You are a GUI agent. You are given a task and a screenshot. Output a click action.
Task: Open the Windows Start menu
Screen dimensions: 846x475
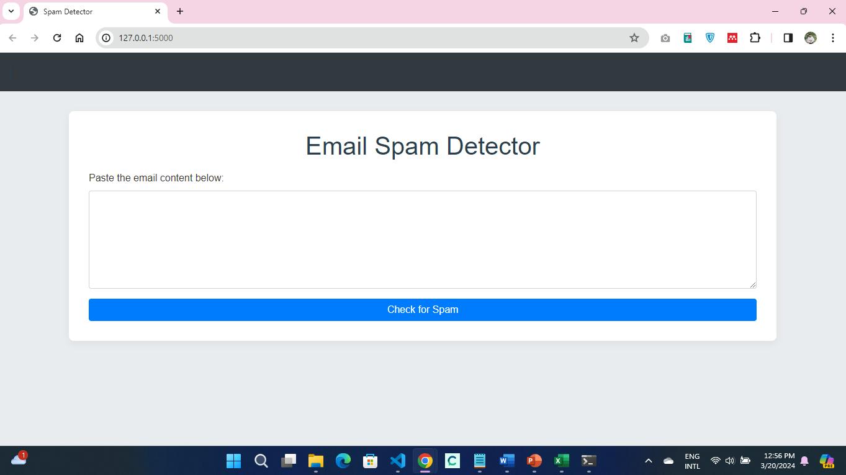[234, 461]
